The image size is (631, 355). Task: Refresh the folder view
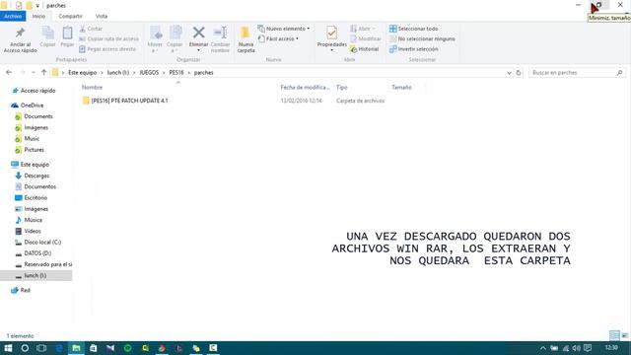point(519,73)
